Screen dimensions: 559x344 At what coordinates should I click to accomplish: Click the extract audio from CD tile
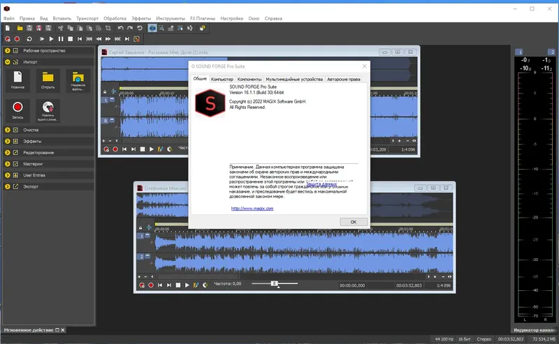pos(48,111)
